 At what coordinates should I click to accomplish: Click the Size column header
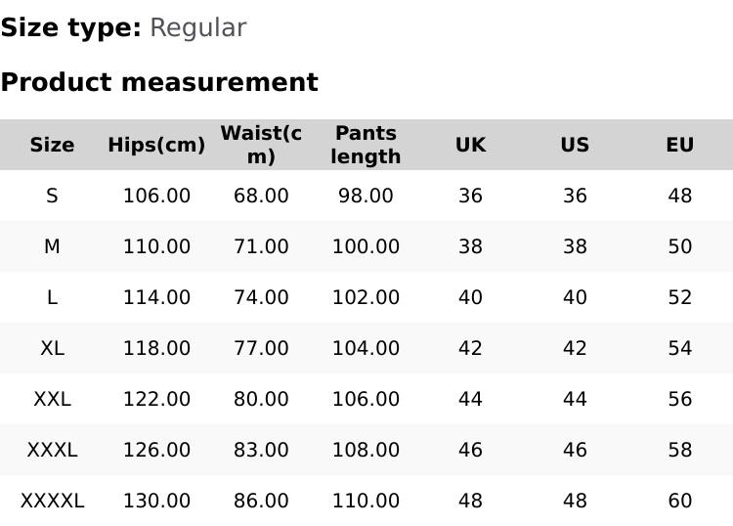click(x=52, y=145)
